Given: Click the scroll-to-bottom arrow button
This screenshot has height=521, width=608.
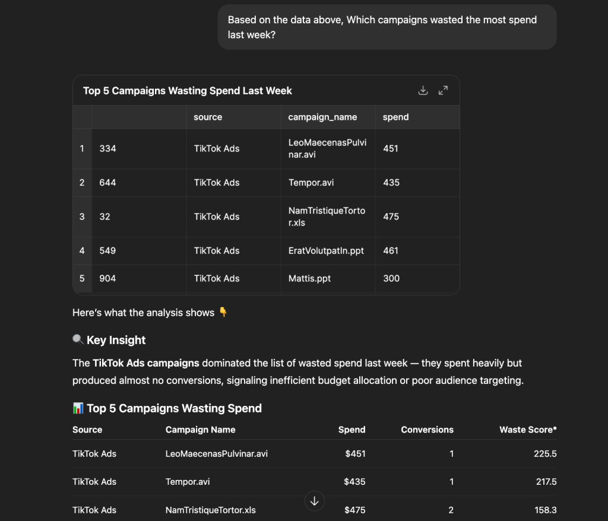Looking at the screenshot, I should click(314, 501).
